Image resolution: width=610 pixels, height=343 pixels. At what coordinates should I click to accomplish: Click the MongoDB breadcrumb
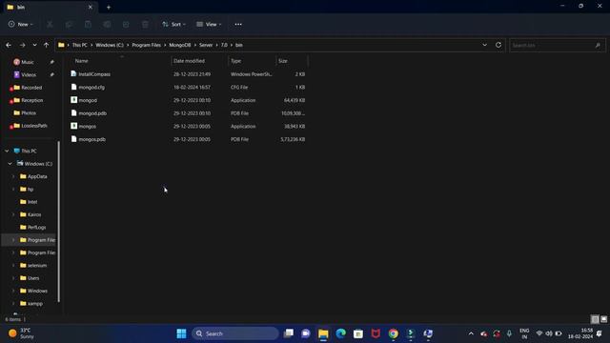click(x=180, y=45)
